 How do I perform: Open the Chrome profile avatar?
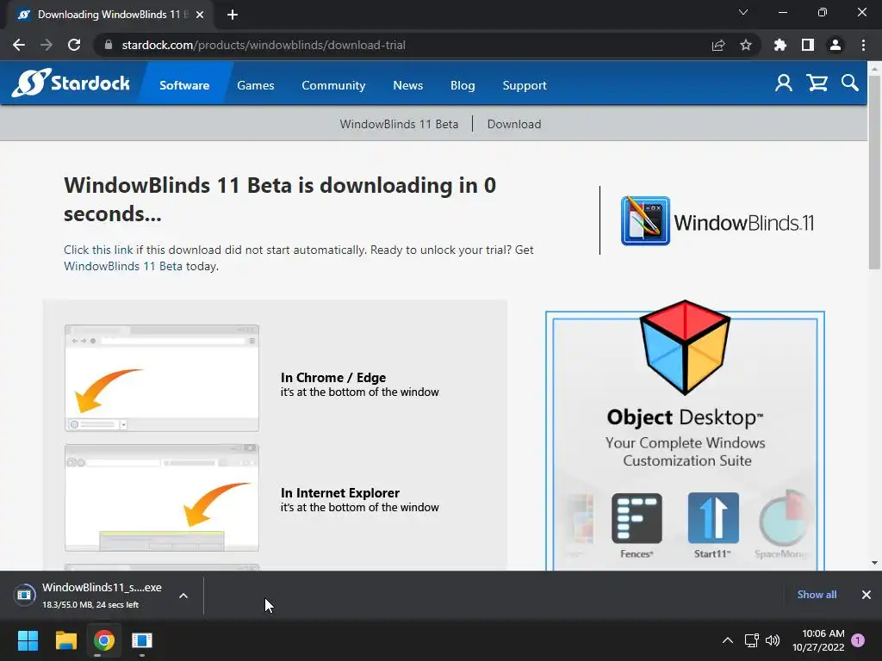click(x=835, y=45)
